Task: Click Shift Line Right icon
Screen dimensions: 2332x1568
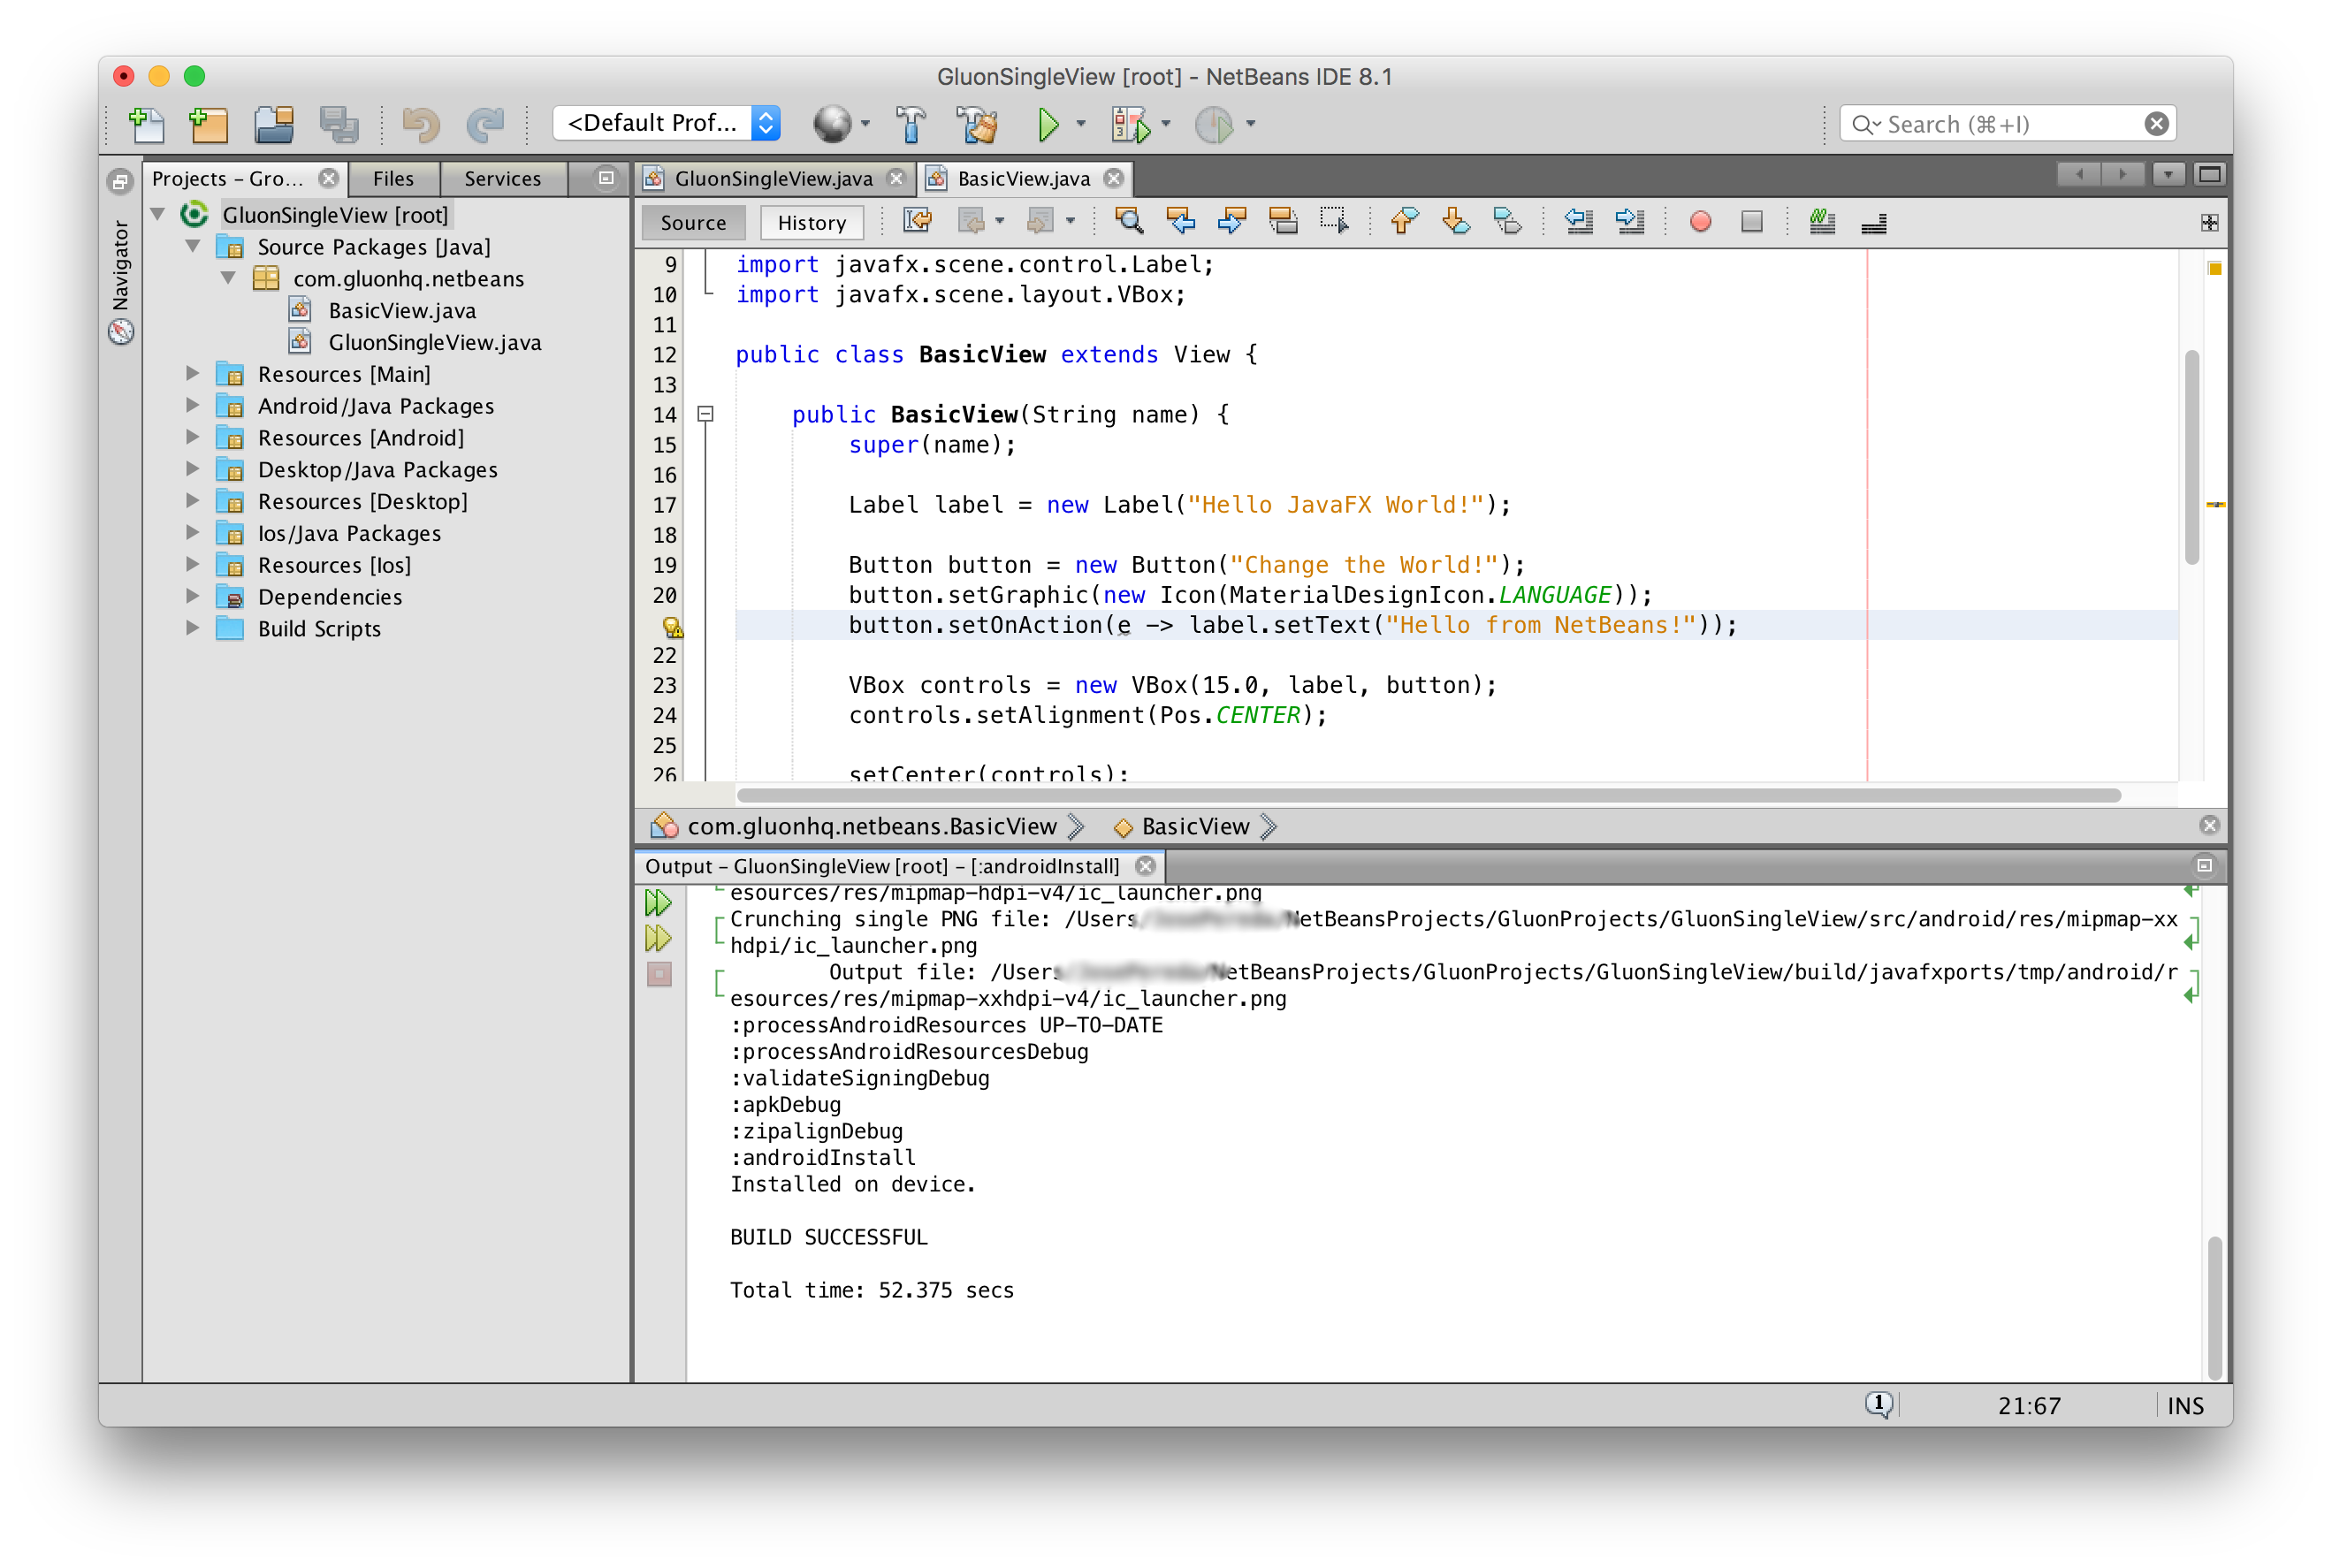Action: [1630, 221]
